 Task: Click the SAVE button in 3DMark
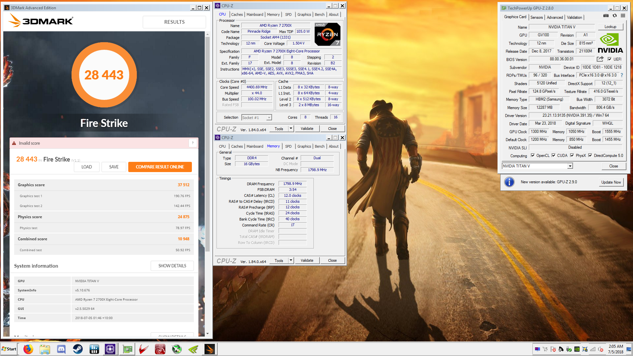point(114,167)
